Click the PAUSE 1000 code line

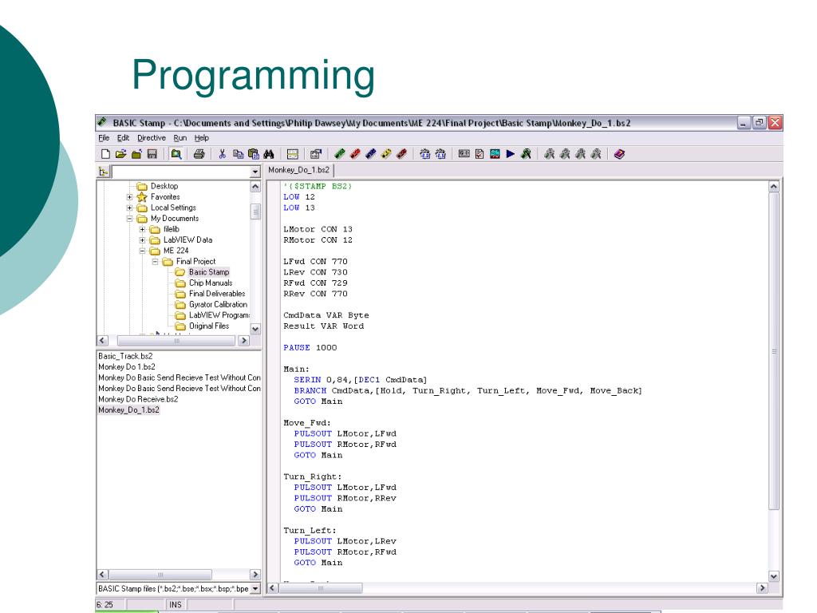point(310,348)
